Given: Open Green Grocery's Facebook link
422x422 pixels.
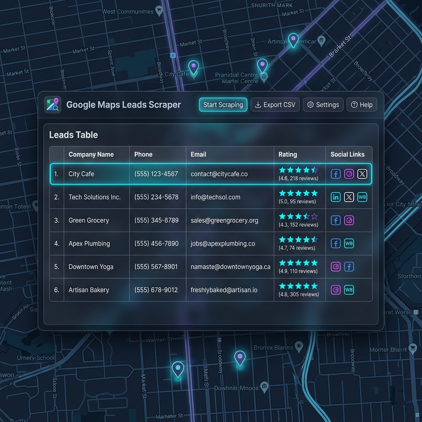Looking at the screenshot, I should click(335, 220).
